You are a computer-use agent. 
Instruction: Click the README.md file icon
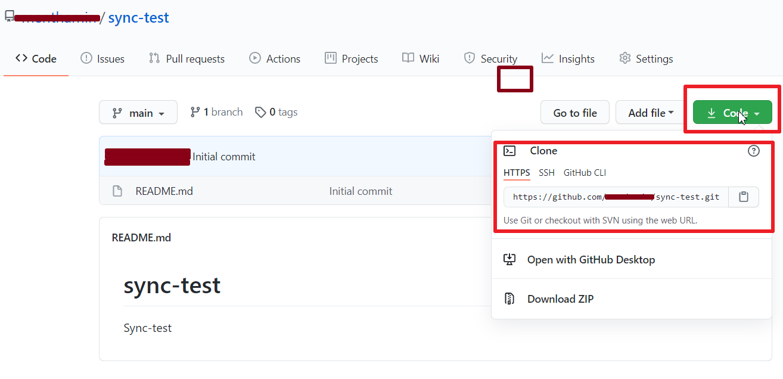[x=117, y=191]
